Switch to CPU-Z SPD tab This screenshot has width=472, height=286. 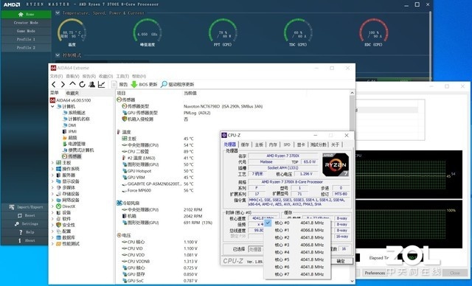287,144
